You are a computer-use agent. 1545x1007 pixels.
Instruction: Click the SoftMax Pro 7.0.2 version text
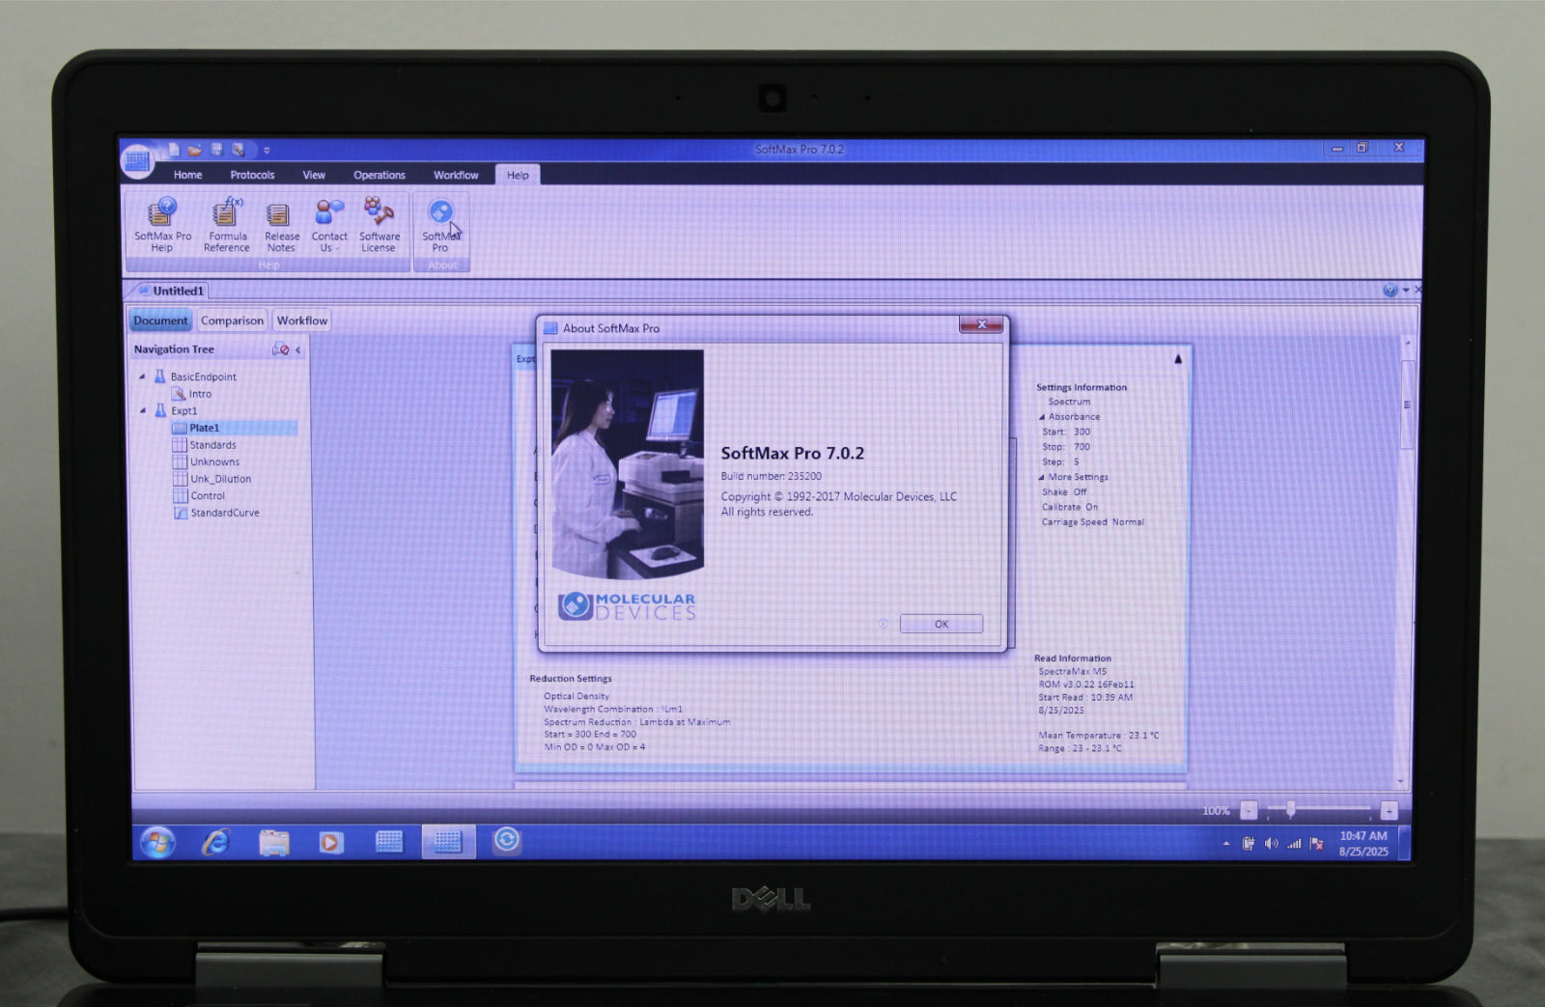pyautogui.click(x=792, y=453)
